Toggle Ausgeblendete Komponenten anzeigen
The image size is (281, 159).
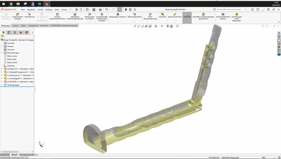coord(102,15)
